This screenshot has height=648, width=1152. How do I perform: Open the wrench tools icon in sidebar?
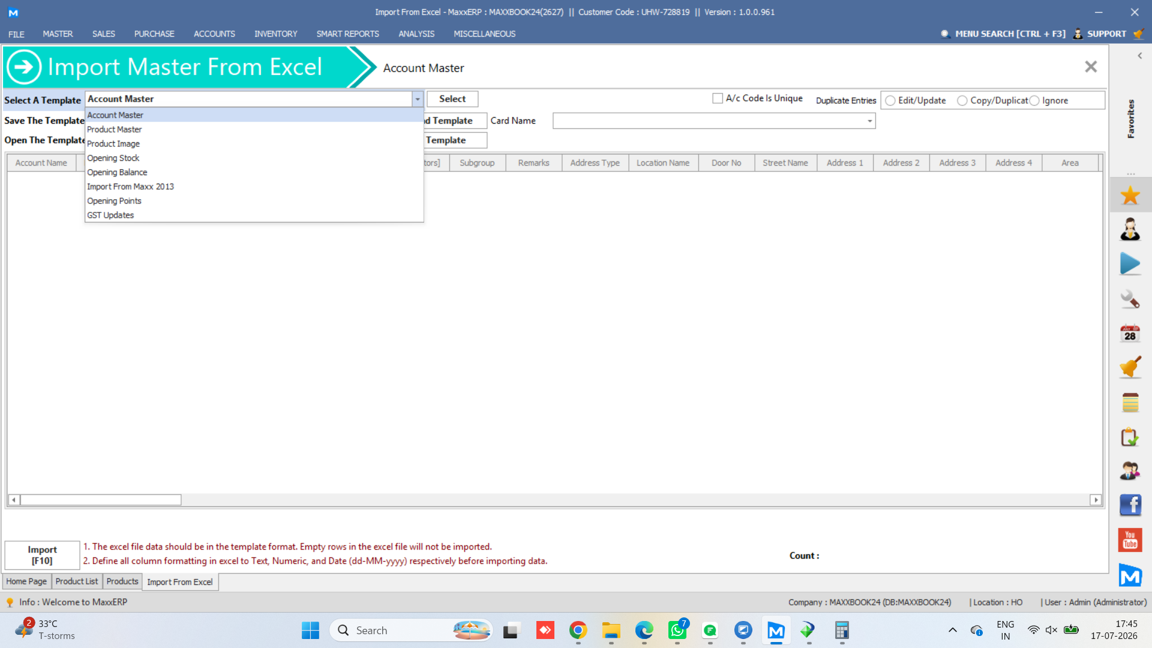[1130, 299]
